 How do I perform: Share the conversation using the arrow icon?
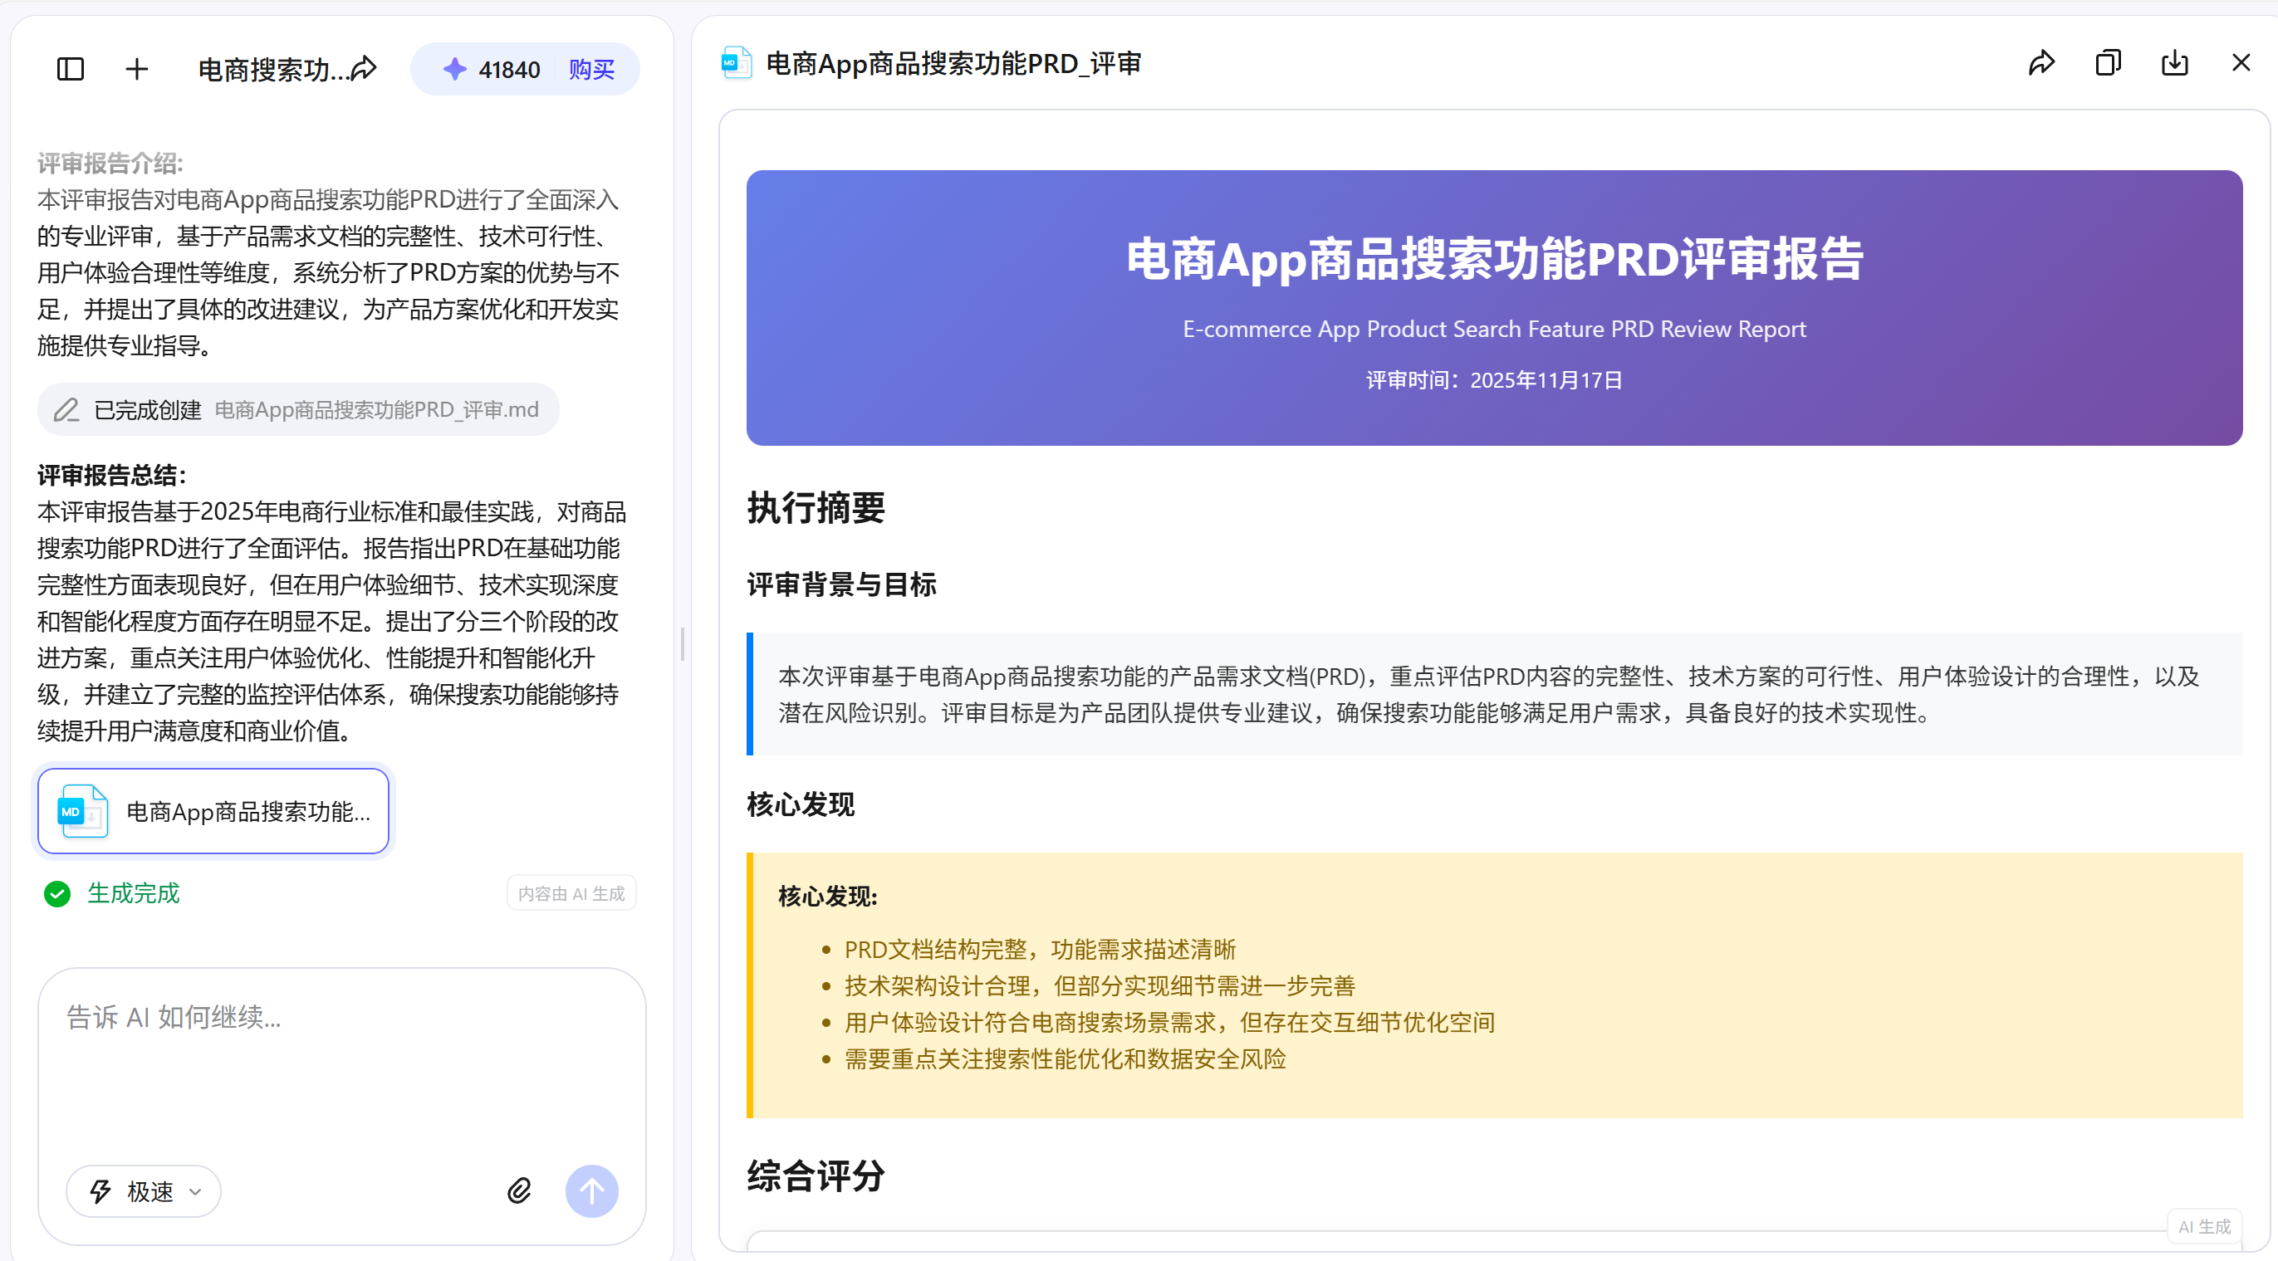click(x=364, y=68)
